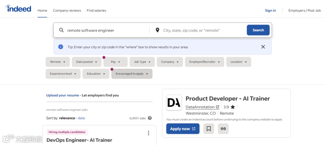Click the Hiring multiple candidates badge
Viewport: 325px width, 145px height.
(x=67, y=132)
